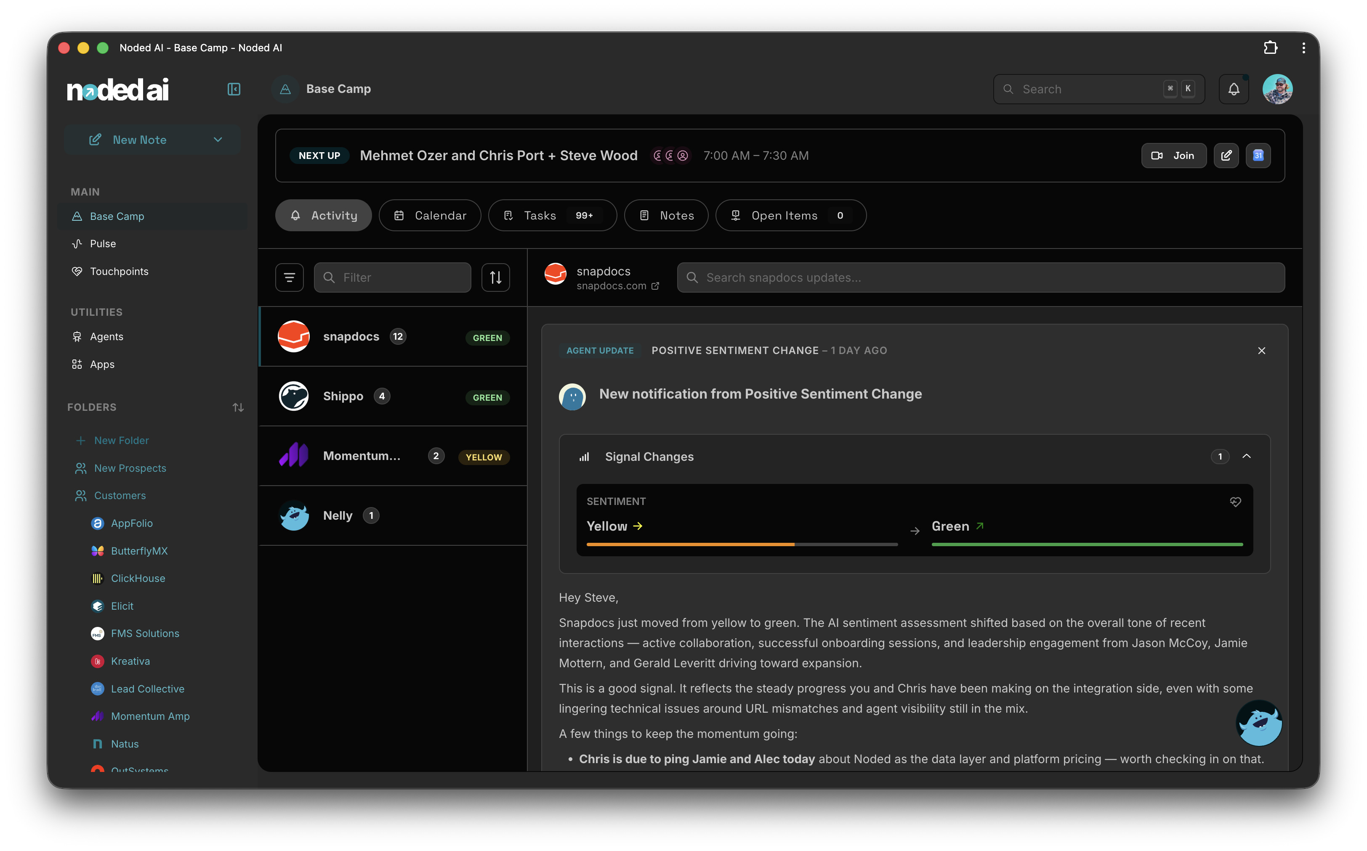
Task: Switch to the Open Items tab
Action: pos(791,216)
